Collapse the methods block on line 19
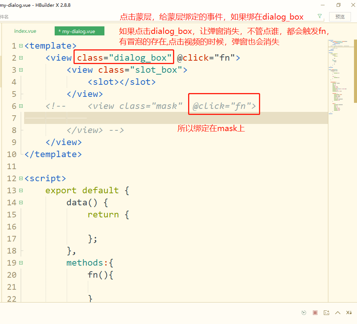Screen dimensions: 357x324 click(21, 263)
